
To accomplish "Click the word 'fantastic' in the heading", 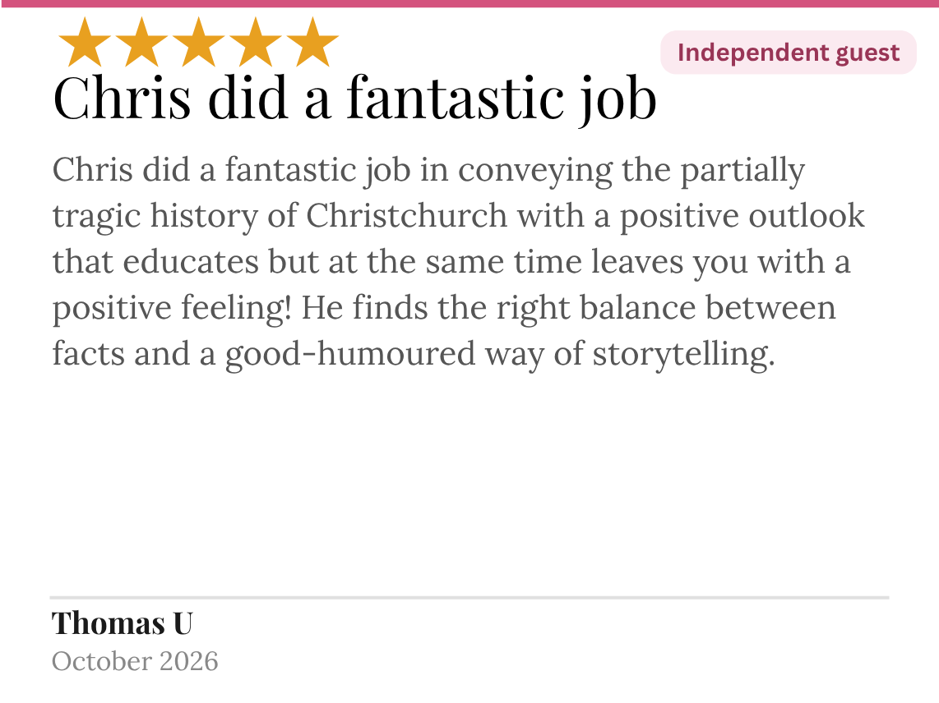I will 456,97.
